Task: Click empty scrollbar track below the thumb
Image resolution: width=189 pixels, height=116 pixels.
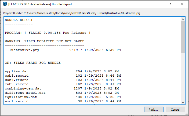Action: [183, 78]
